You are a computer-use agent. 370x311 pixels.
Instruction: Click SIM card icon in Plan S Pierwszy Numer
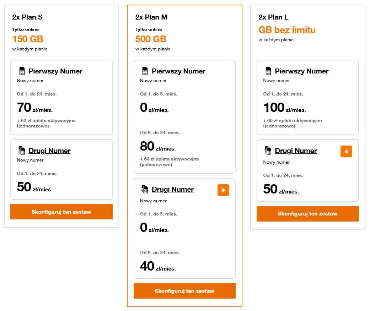pos(22,71)
